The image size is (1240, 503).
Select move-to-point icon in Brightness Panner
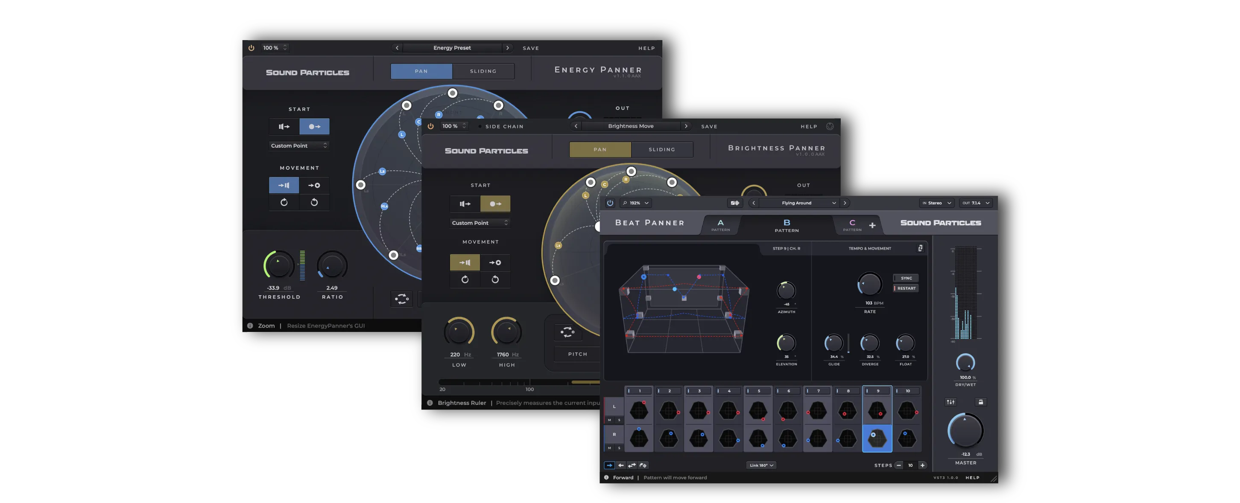pos(495,262)
